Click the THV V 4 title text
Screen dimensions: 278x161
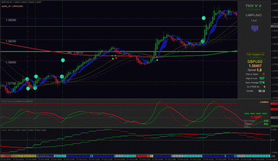[253, 6]
